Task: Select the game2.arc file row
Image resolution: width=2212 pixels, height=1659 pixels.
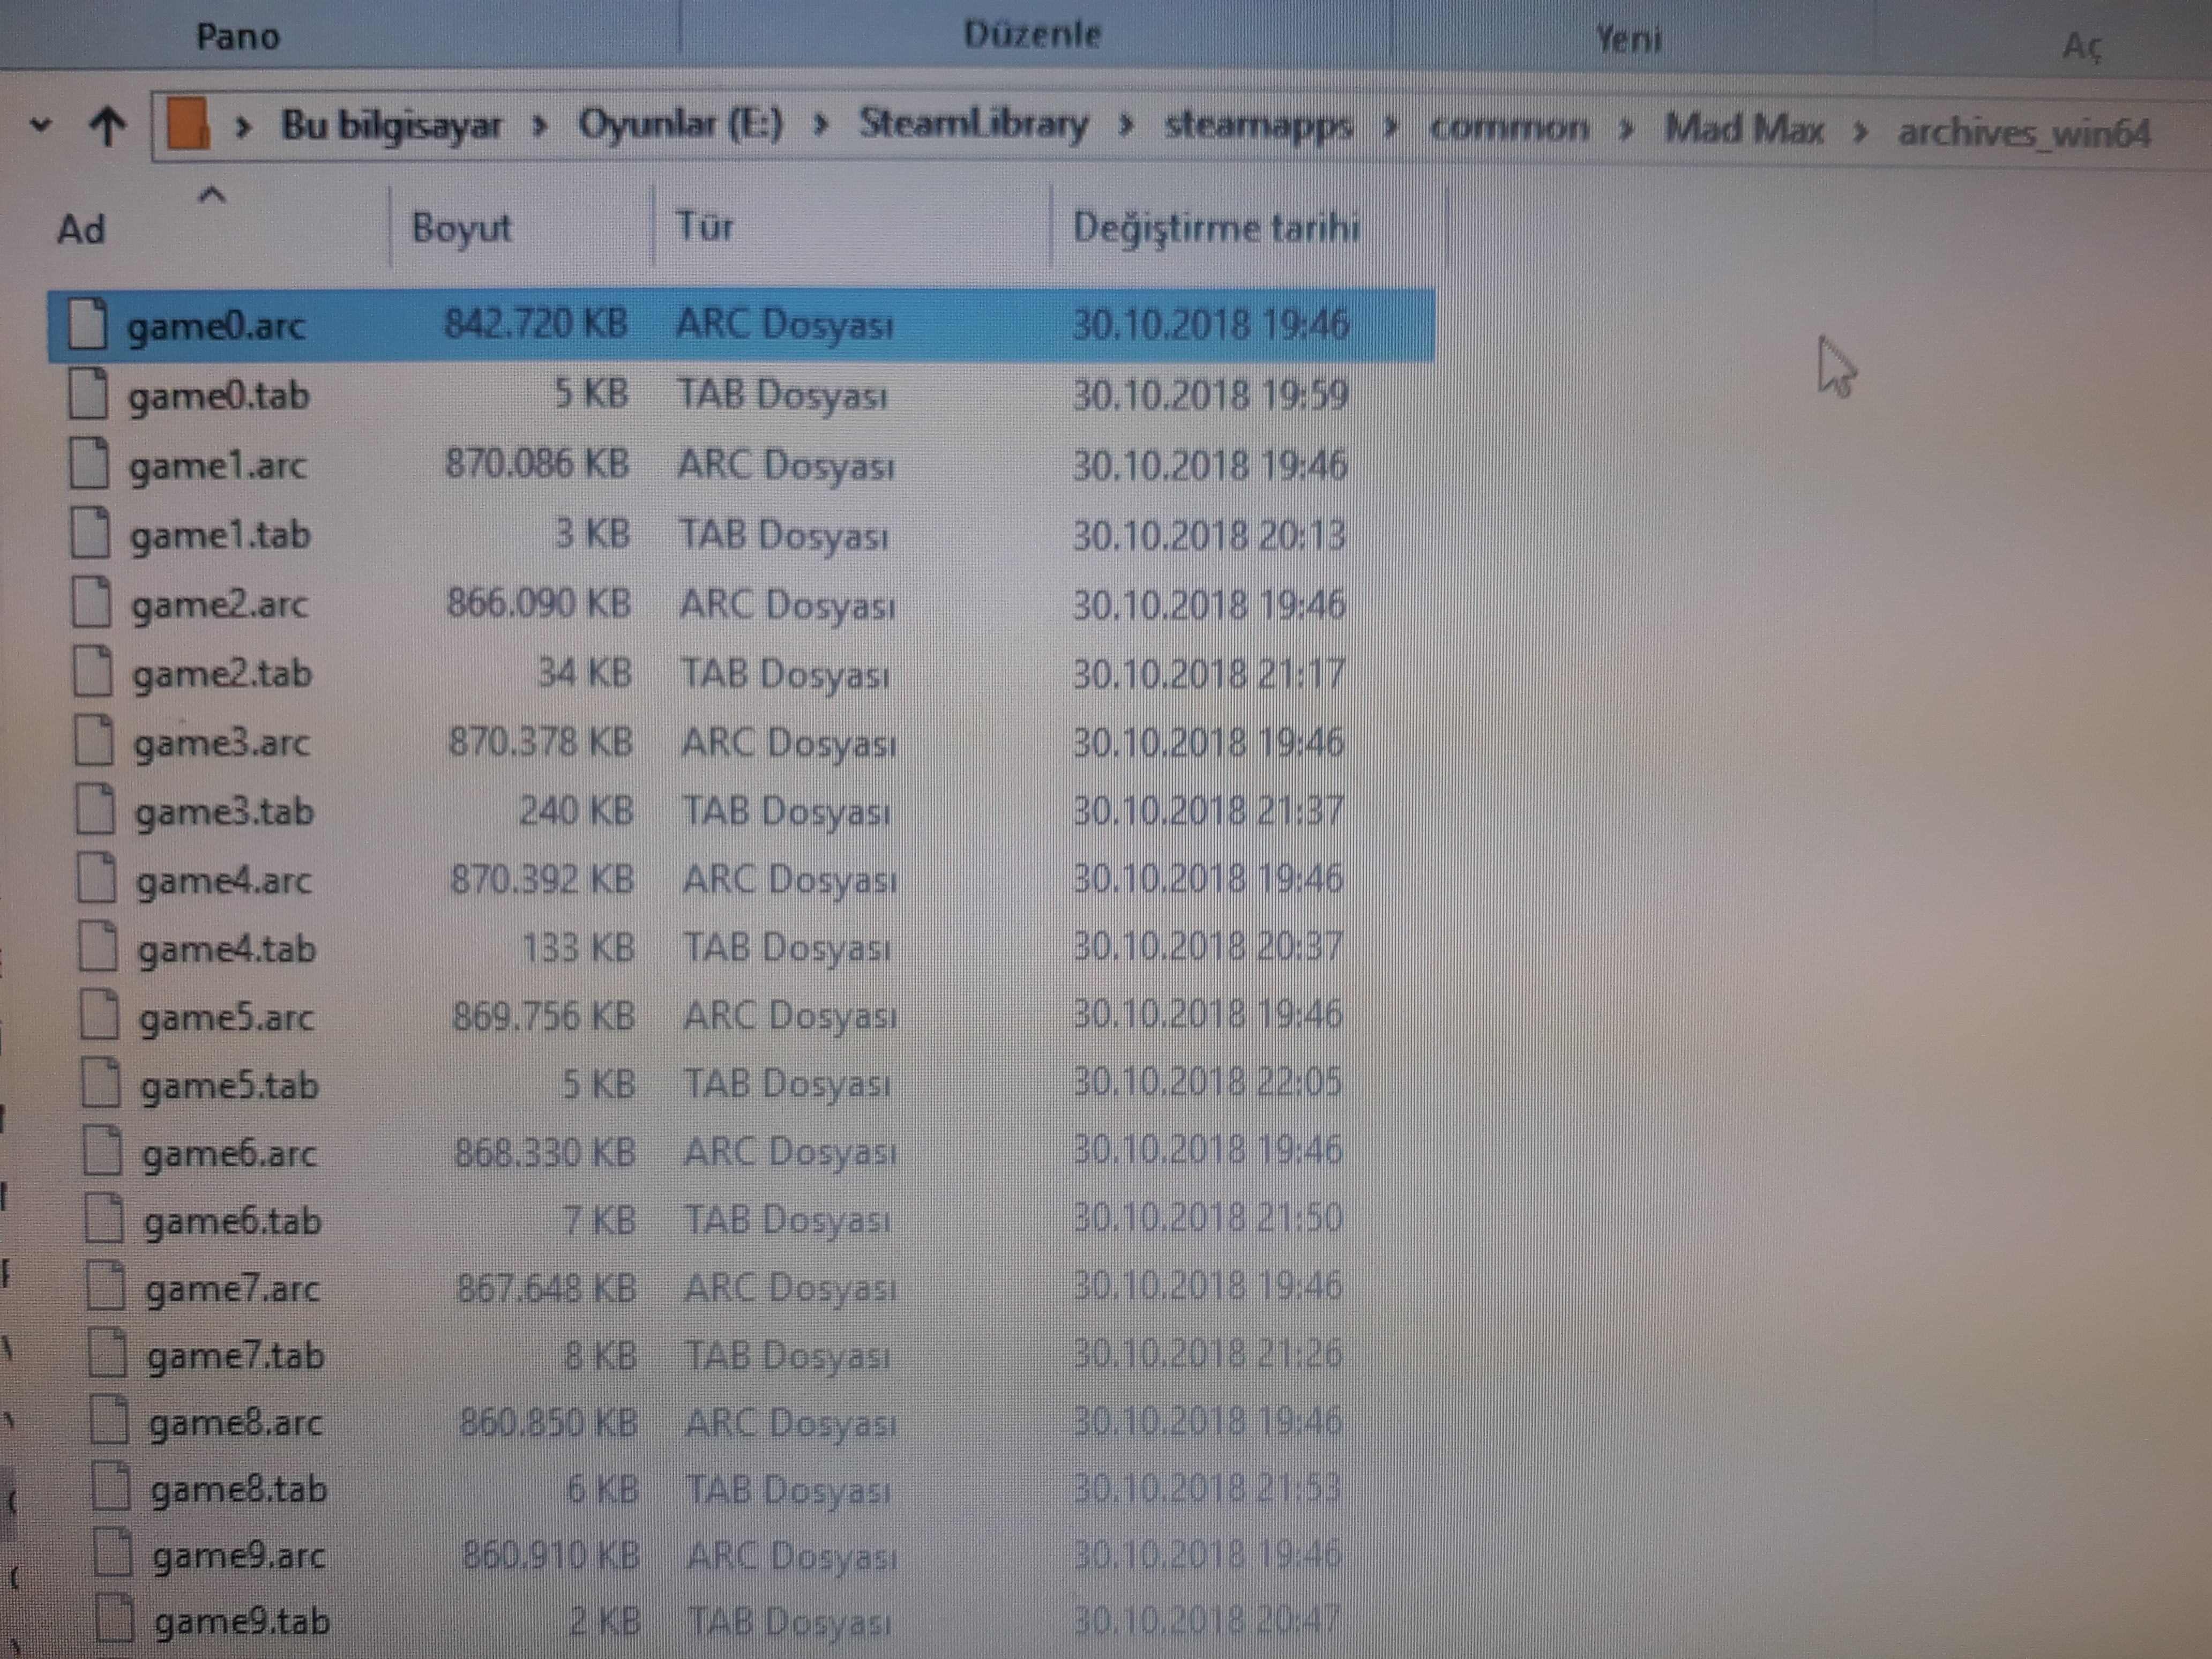Action: click(220, 604)
